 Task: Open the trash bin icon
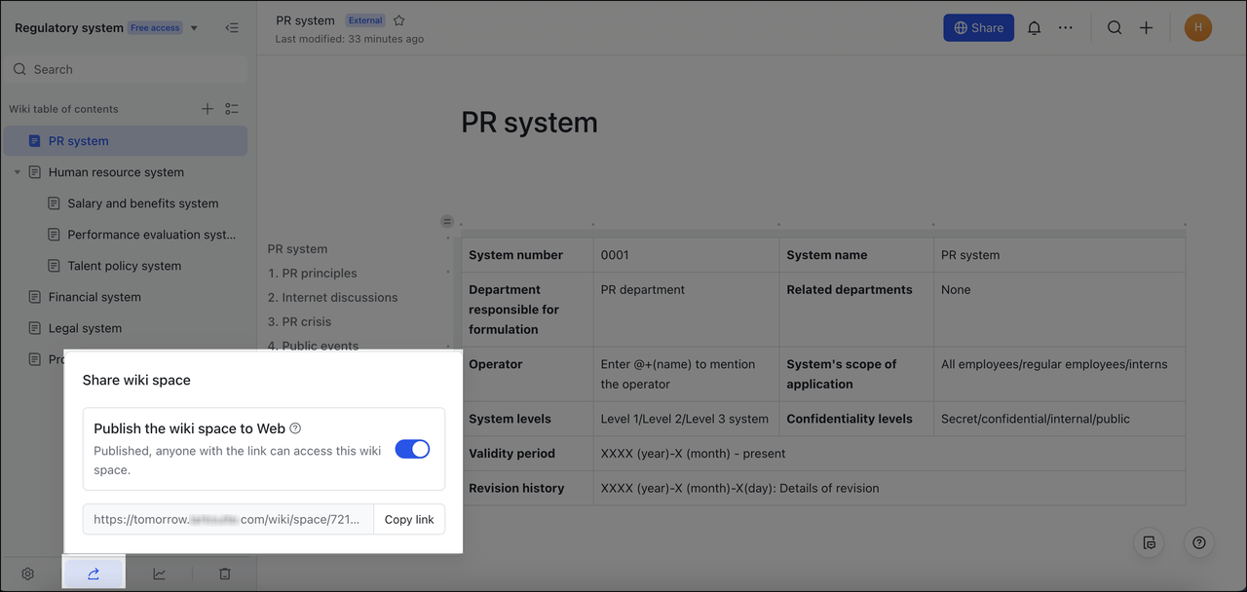(x=225, y=574)
